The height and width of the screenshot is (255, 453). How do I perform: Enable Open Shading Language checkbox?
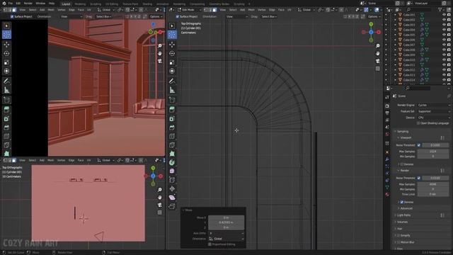click(x=418, y=123)
